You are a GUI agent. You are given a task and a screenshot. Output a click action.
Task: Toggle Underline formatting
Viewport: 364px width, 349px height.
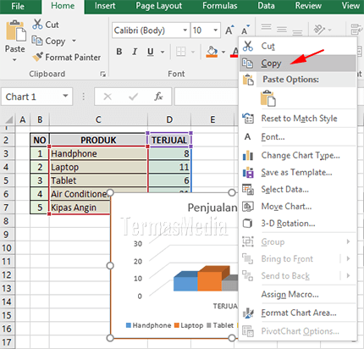point(151,52)
